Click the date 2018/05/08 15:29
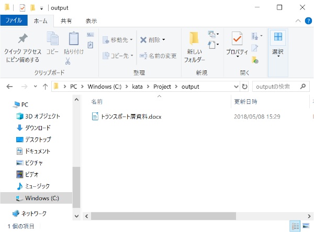 click(257, 117)
